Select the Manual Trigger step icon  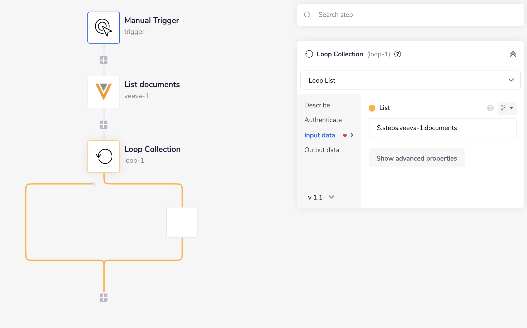click(104, 28)
